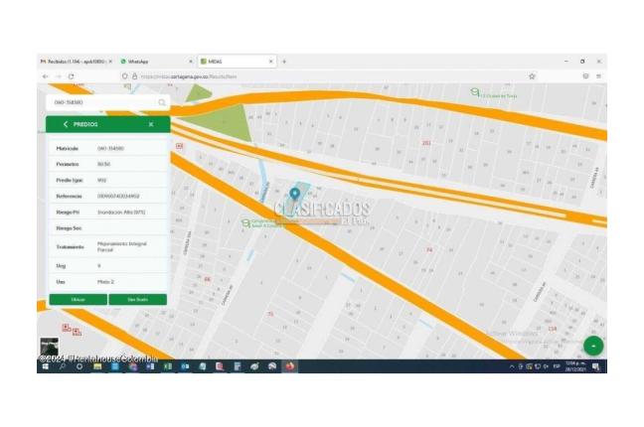The height and width of the screenshot is (427, 644).
Task: Switch to the WhatsApp tab
Action: [x=154, y=61]
